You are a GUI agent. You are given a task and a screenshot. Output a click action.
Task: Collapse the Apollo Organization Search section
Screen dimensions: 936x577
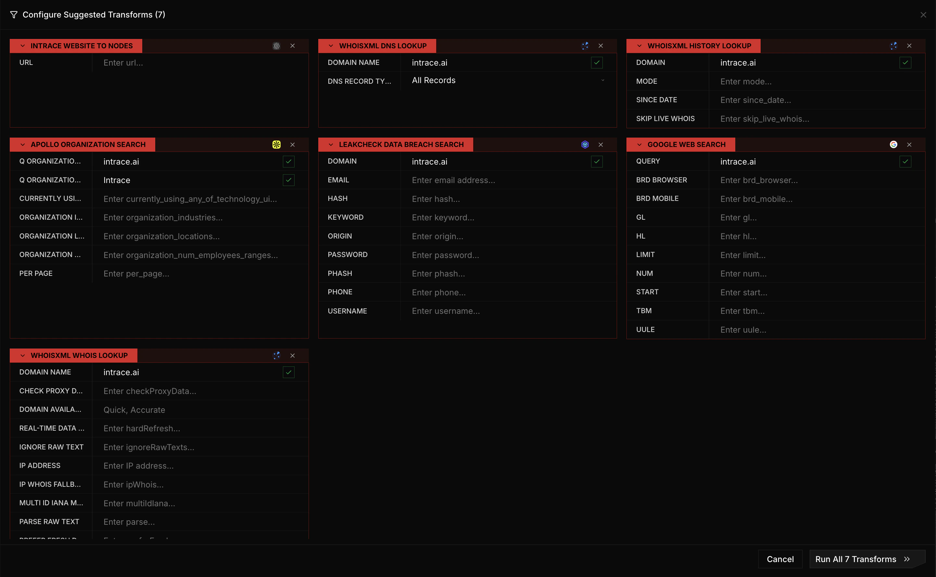[x=22, y=145]
